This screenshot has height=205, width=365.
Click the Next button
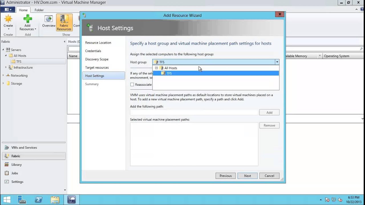[x=248, y=176]
